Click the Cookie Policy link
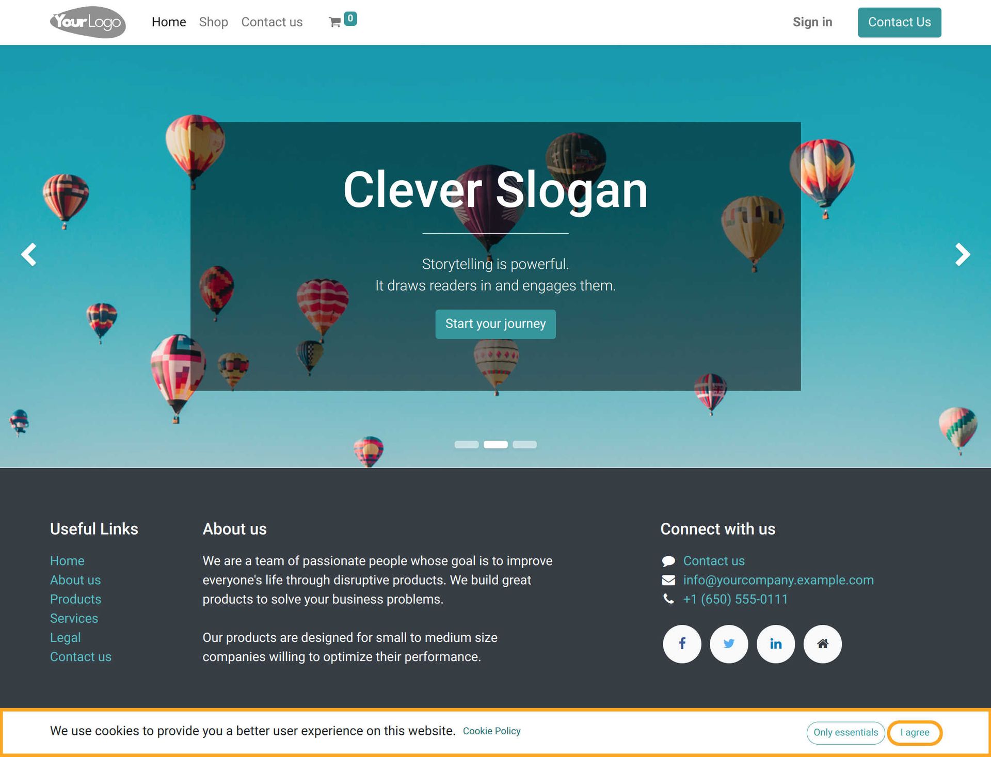Image resolution: width=991 pixels, height=757 pixels. pos(491,731)
